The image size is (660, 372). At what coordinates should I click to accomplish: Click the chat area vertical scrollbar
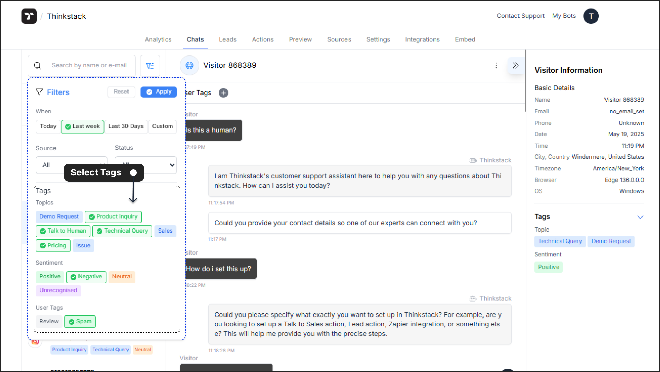(525, 81)
